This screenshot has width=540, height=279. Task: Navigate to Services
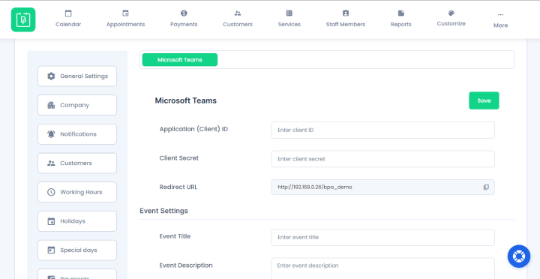click(x=289, y=19)
